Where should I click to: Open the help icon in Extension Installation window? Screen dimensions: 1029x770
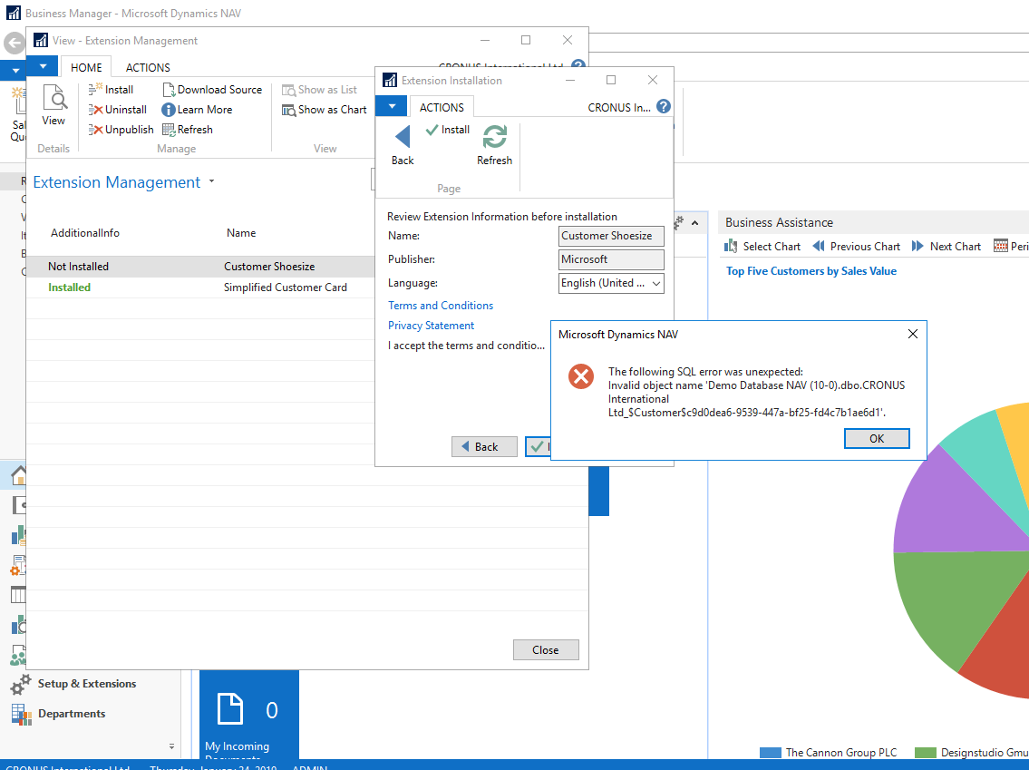click(x=664, y=106)
